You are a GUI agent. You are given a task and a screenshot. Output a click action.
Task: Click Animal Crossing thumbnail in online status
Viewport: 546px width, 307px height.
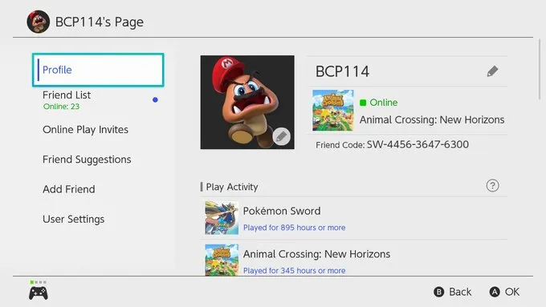click(333, 110)
